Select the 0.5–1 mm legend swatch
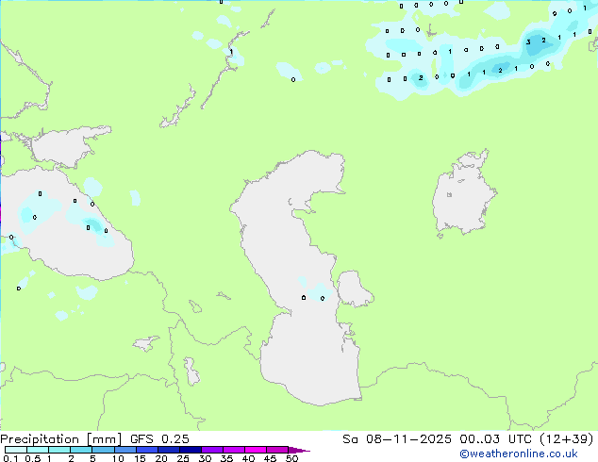Viewport: 598px width, 462px height. (x=38, y=450)
